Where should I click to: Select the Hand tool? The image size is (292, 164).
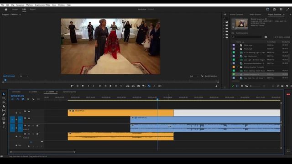pyautogui.click(x=4, y=123)
